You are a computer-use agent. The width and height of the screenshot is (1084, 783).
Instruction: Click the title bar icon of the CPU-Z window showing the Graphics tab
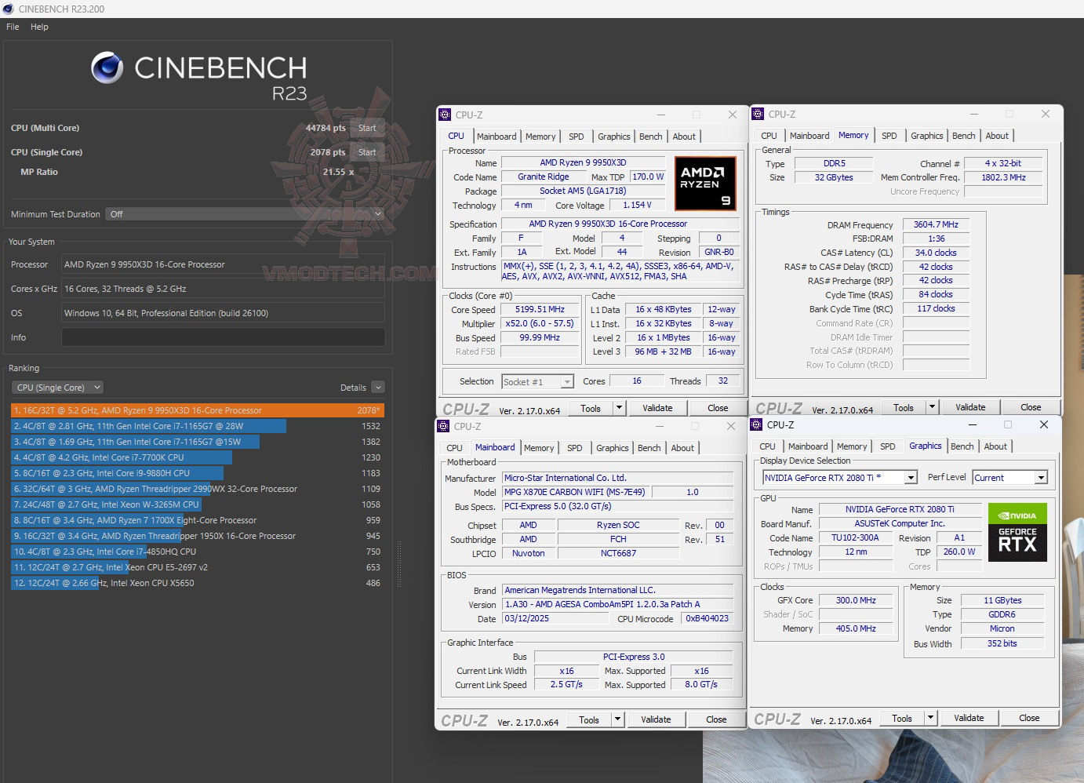pos(756,424)
